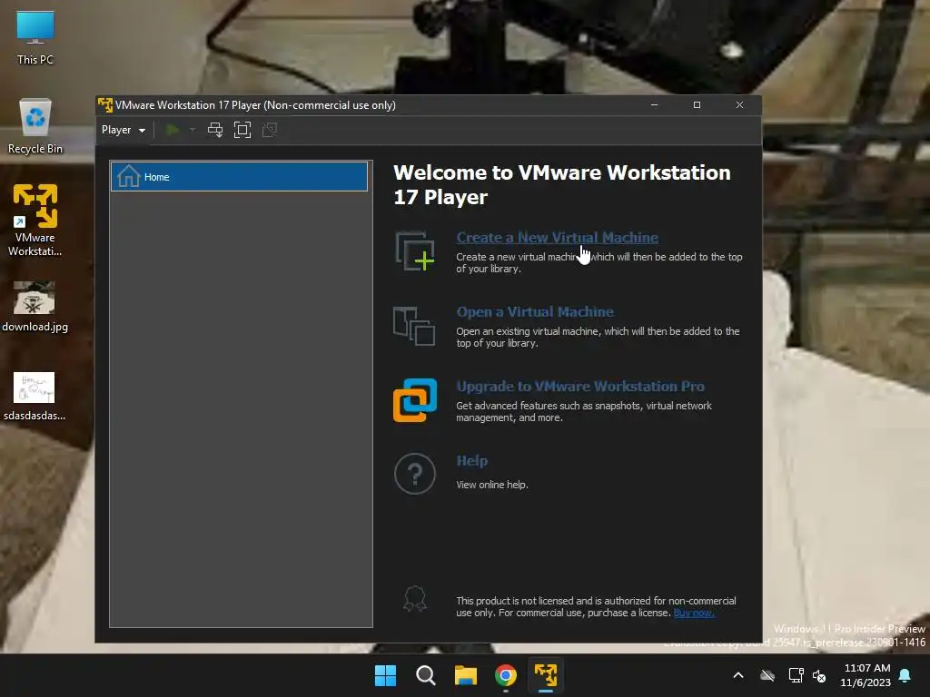Click the Send Ctrl+Alt+Del toolbar icon
This screenshot has width=930, height=697.
click(215, 130)
